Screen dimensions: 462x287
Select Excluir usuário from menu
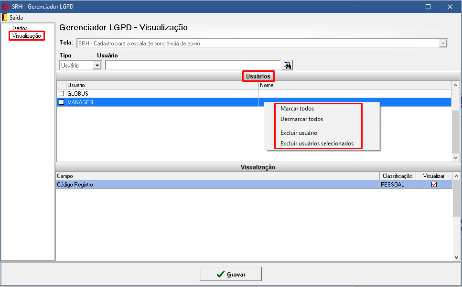tap(299, 133)
